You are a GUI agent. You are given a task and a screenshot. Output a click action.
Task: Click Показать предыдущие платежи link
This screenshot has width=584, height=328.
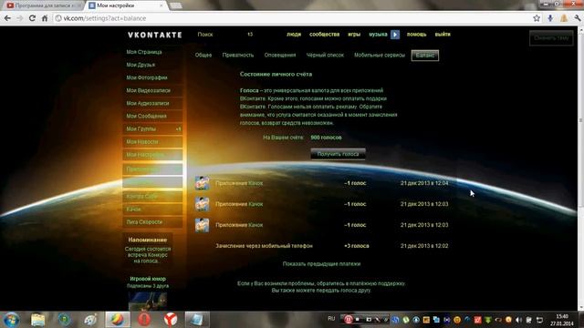pos(321,264)
